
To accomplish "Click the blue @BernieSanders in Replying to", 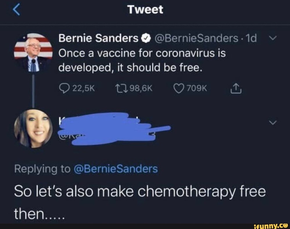I will tap(116, 169).
